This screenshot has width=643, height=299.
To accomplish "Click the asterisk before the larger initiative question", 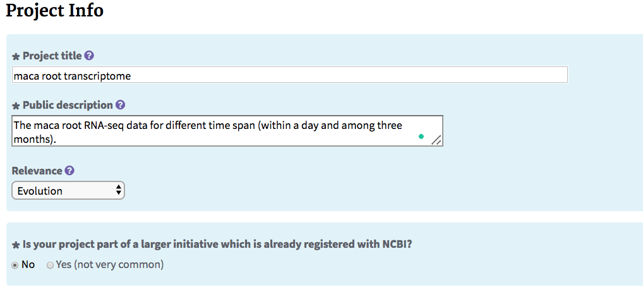I will 16,245.
